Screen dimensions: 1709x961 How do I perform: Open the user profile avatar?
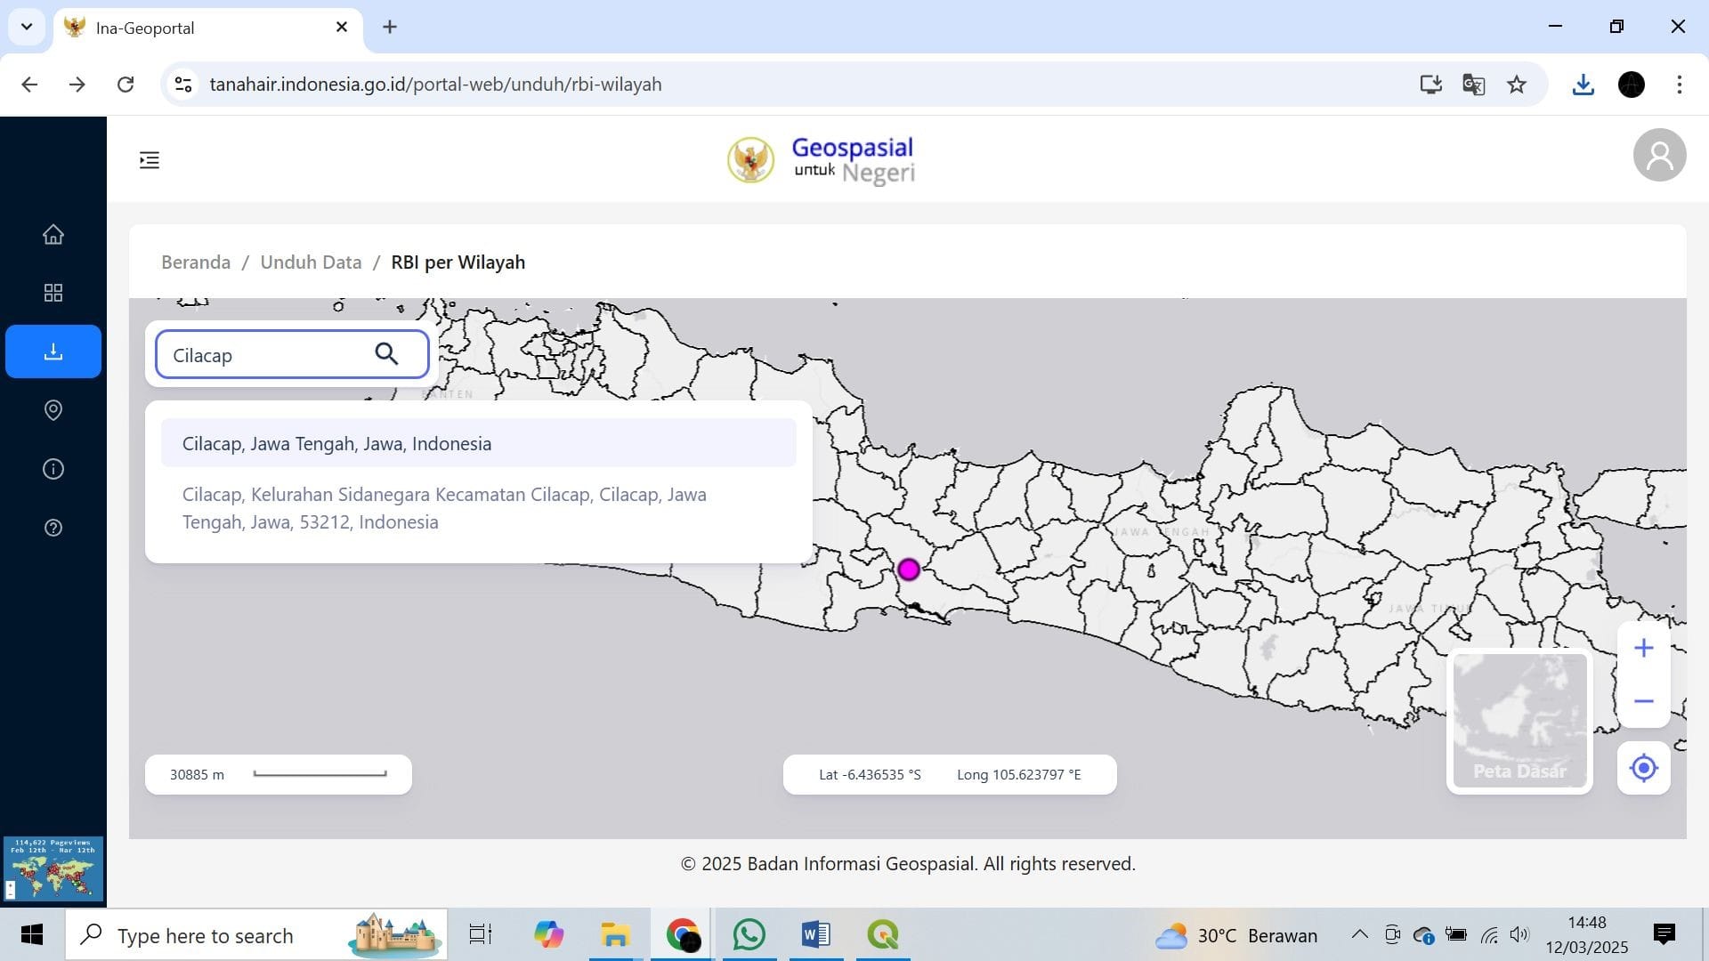pyautogui.click(x=1659, y=155)
